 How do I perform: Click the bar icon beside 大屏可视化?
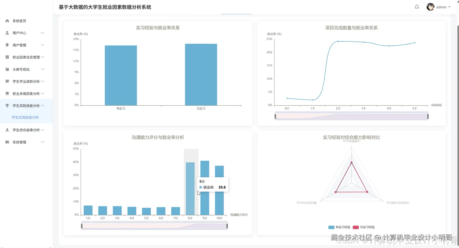pyautogui.click(x=7, y=69)
